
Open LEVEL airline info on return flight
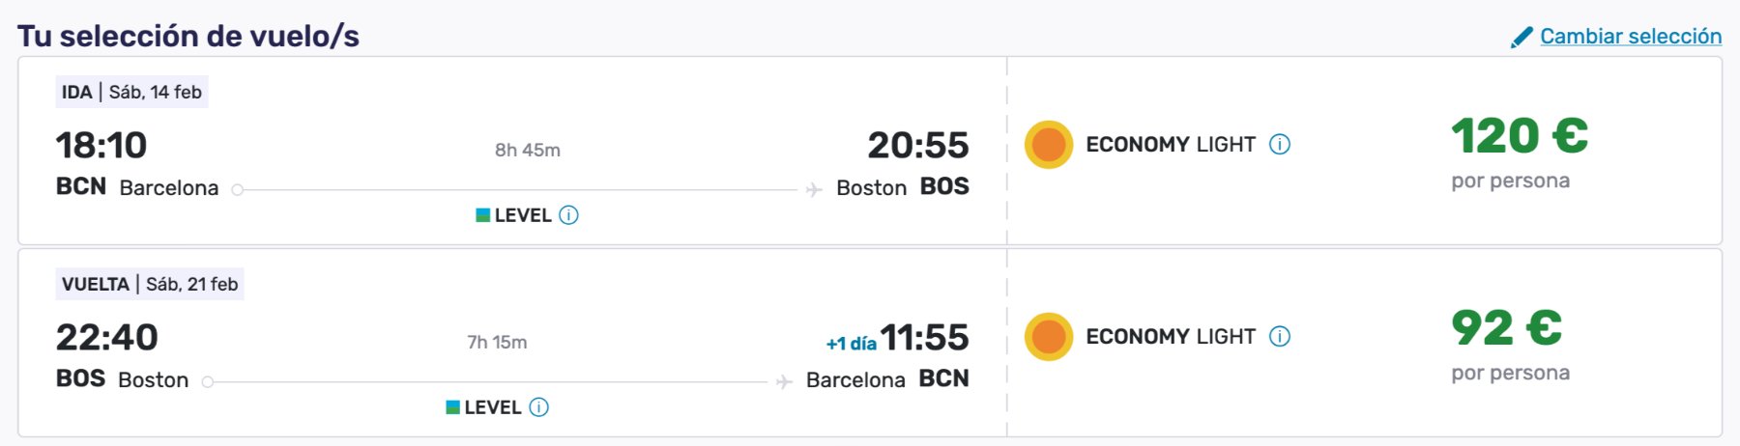(x=539, y=407)
